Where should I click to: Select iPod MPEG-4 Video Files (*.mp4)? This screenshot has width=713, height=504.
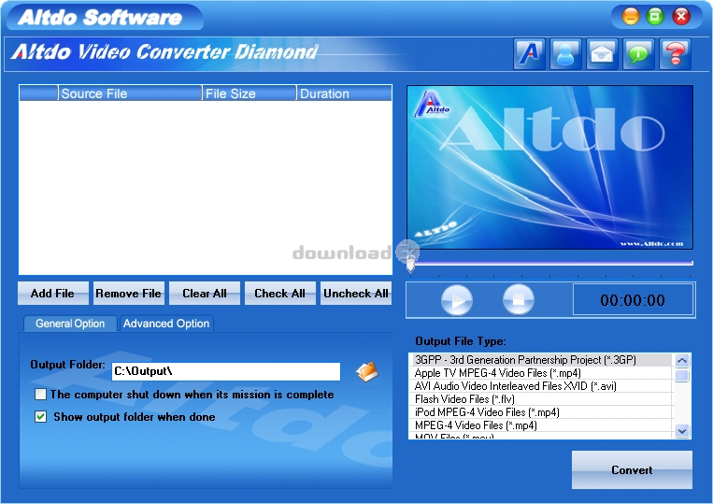(540, 412)
